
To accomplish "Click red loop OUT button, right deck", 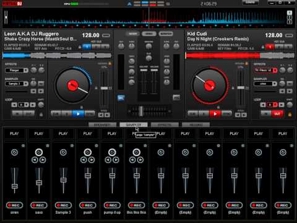I will point(277,114).
